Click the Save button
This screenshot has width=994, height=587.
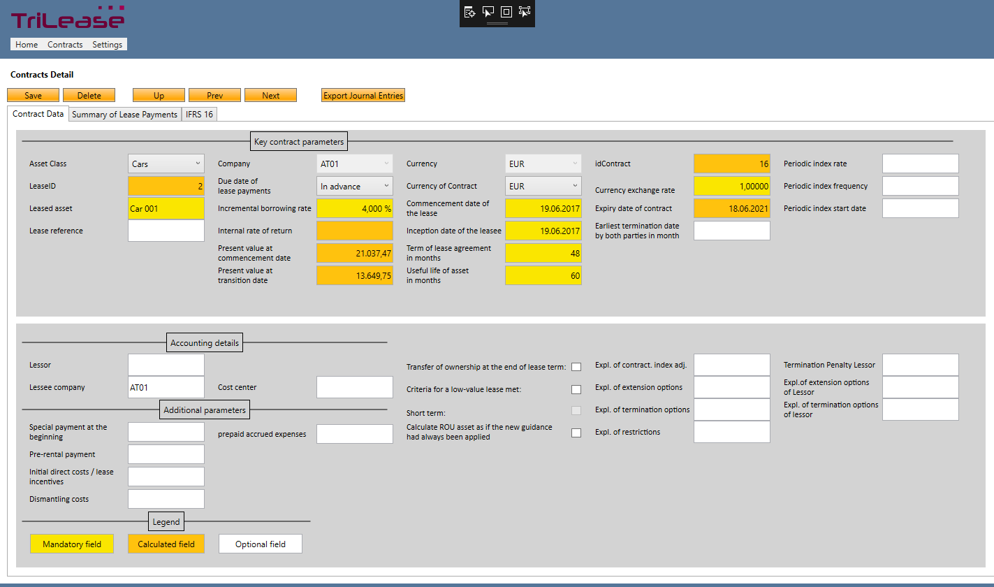(x=33, y=96)
